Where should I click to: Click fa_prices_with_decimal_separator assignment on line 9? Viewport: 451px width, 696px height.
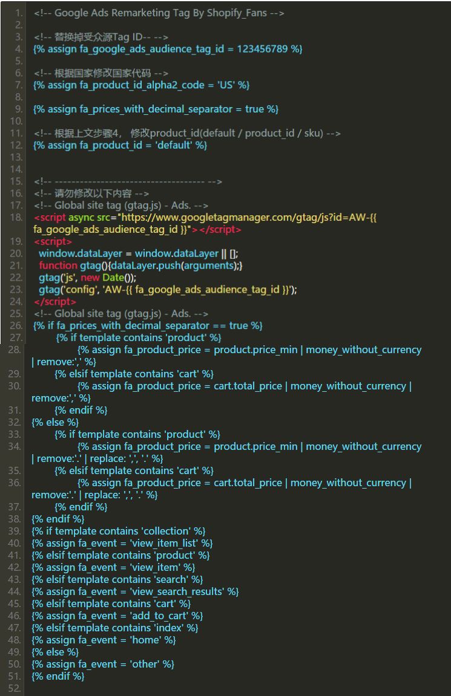point(156,109)
